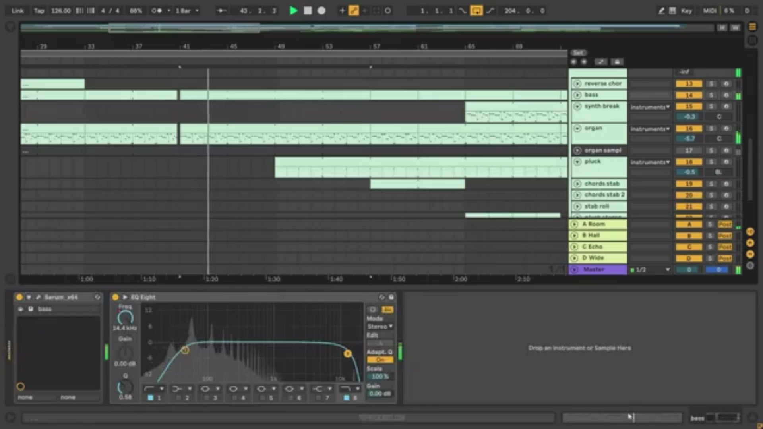Adjust the EQ Eight Q knob
763x429 pixels.
click(125, 387)
